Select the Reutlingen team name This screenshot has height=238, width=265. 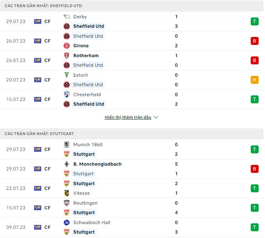click(85, 203)
